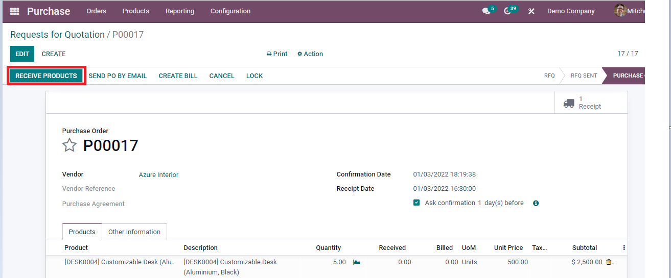
Task: Open the Configuration menu
Action: [230, 11]
